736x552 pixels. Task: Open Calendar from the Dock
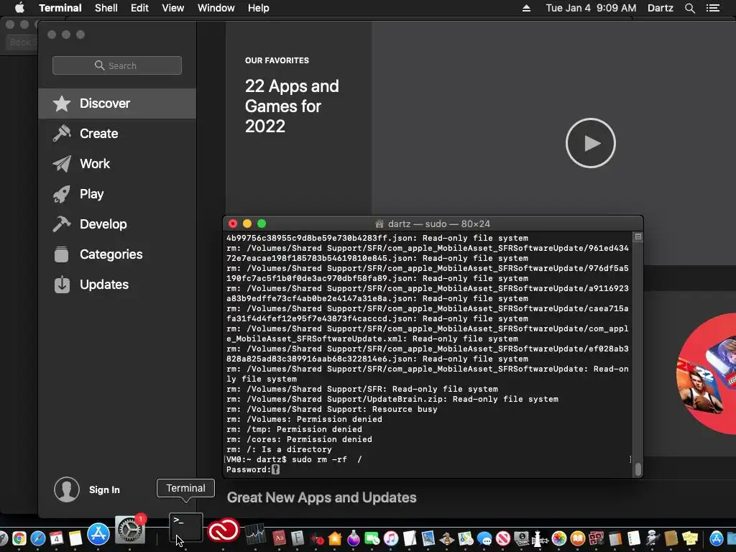coord(57,538)
